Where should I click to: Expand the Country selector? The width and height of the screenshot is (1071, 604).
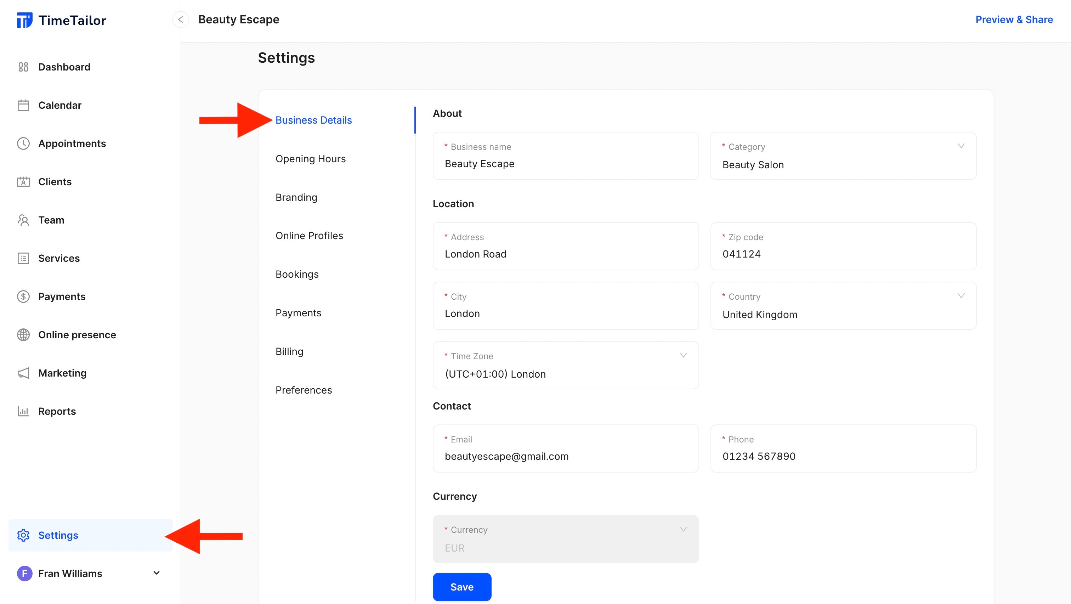click(961, 296)
